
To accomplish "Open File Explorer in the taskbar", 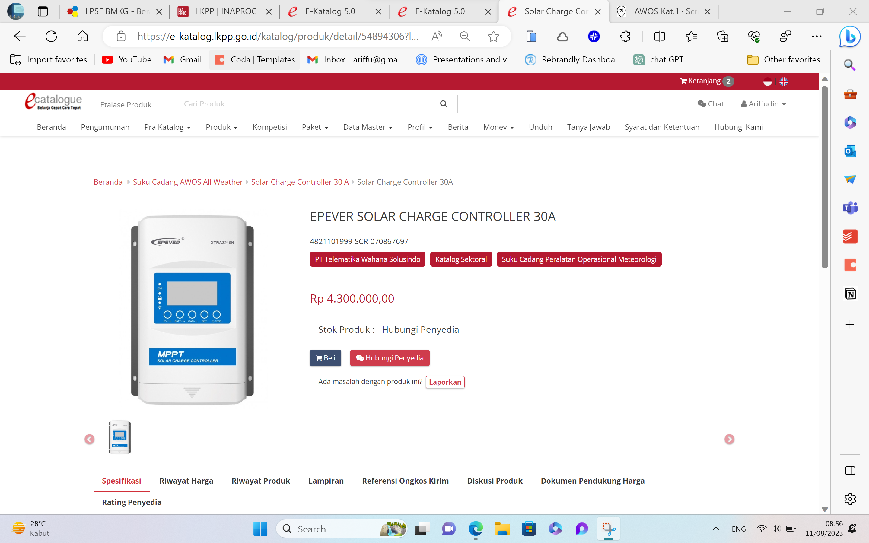I will (x=502, y=529).
